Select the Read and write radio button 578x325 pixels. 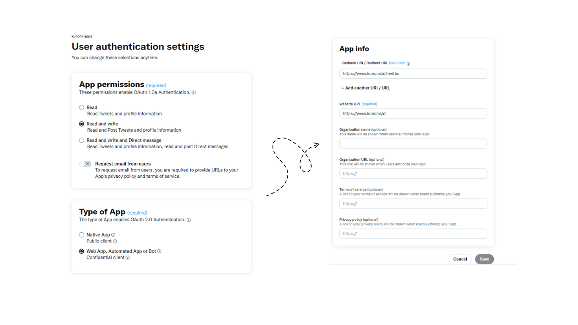click(82, 124)
